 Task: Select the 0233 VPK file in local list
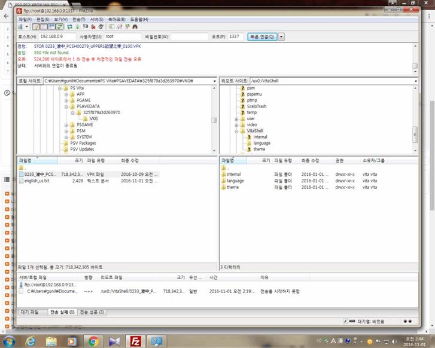click(89, 174)
